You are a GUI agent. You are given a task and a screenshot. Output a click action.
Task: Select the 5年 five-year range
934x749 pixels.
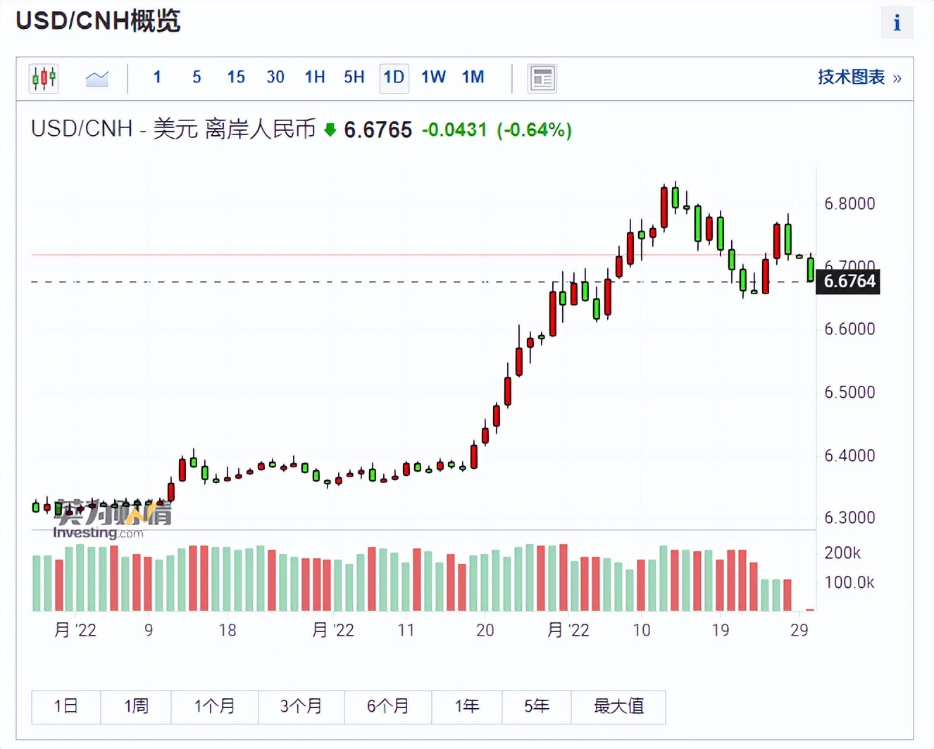pos(536,707)
